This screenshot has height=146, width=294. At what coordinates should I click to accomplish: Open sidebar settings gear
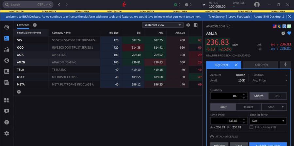7,133
